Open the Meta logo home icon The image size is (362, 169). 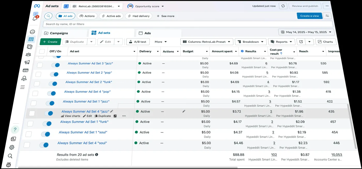pos(37,6)
